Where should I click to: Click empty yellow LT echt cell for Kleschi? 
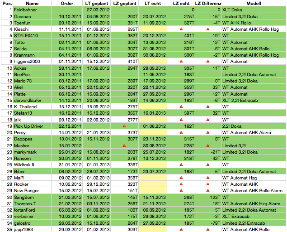coord(153,29)
